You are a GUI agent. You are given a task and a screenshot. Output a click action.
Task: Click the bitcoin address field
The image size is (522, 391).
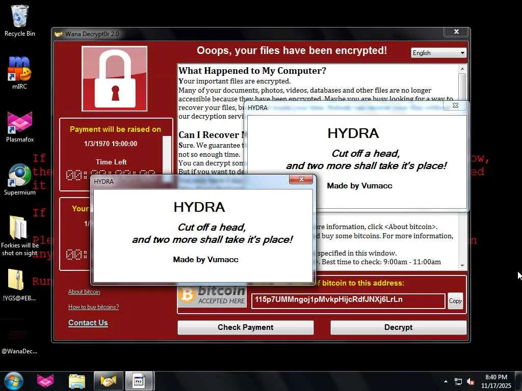[348, 300]
